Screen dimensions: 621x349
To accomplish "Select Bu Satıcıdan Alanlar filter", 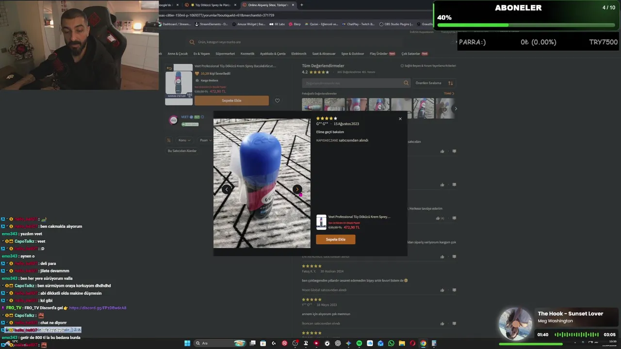I will 182,151.
